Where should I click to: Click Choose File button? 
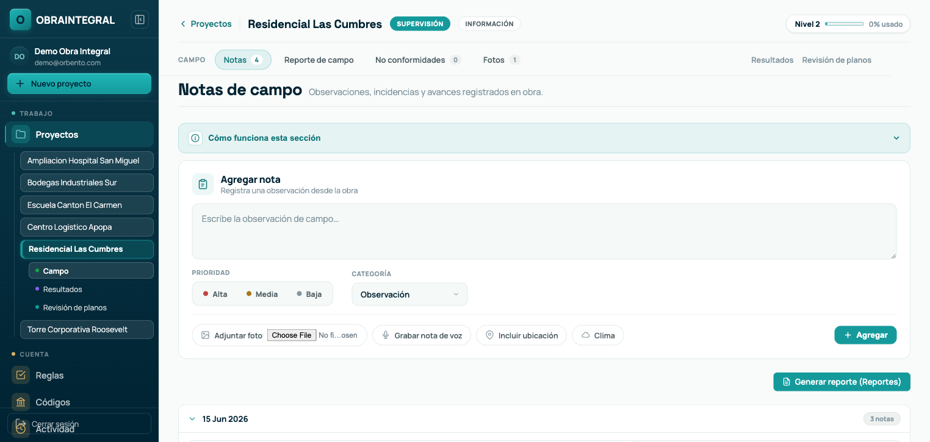(292, 335)
